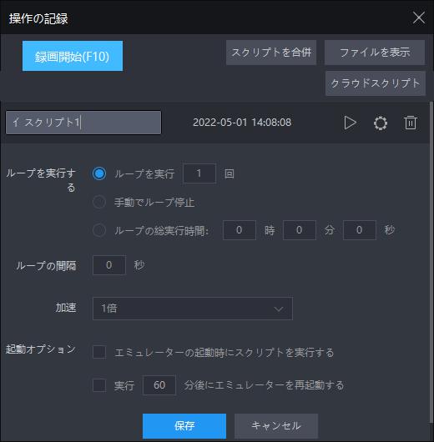Viewport: 434px width, 442px height.
Task: Click キャンセル button
Action: (x=276, y=426)
